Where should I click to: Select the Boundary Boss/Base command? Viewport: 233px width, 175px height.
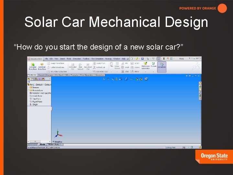pyautogui.click(x=57, y=72)
